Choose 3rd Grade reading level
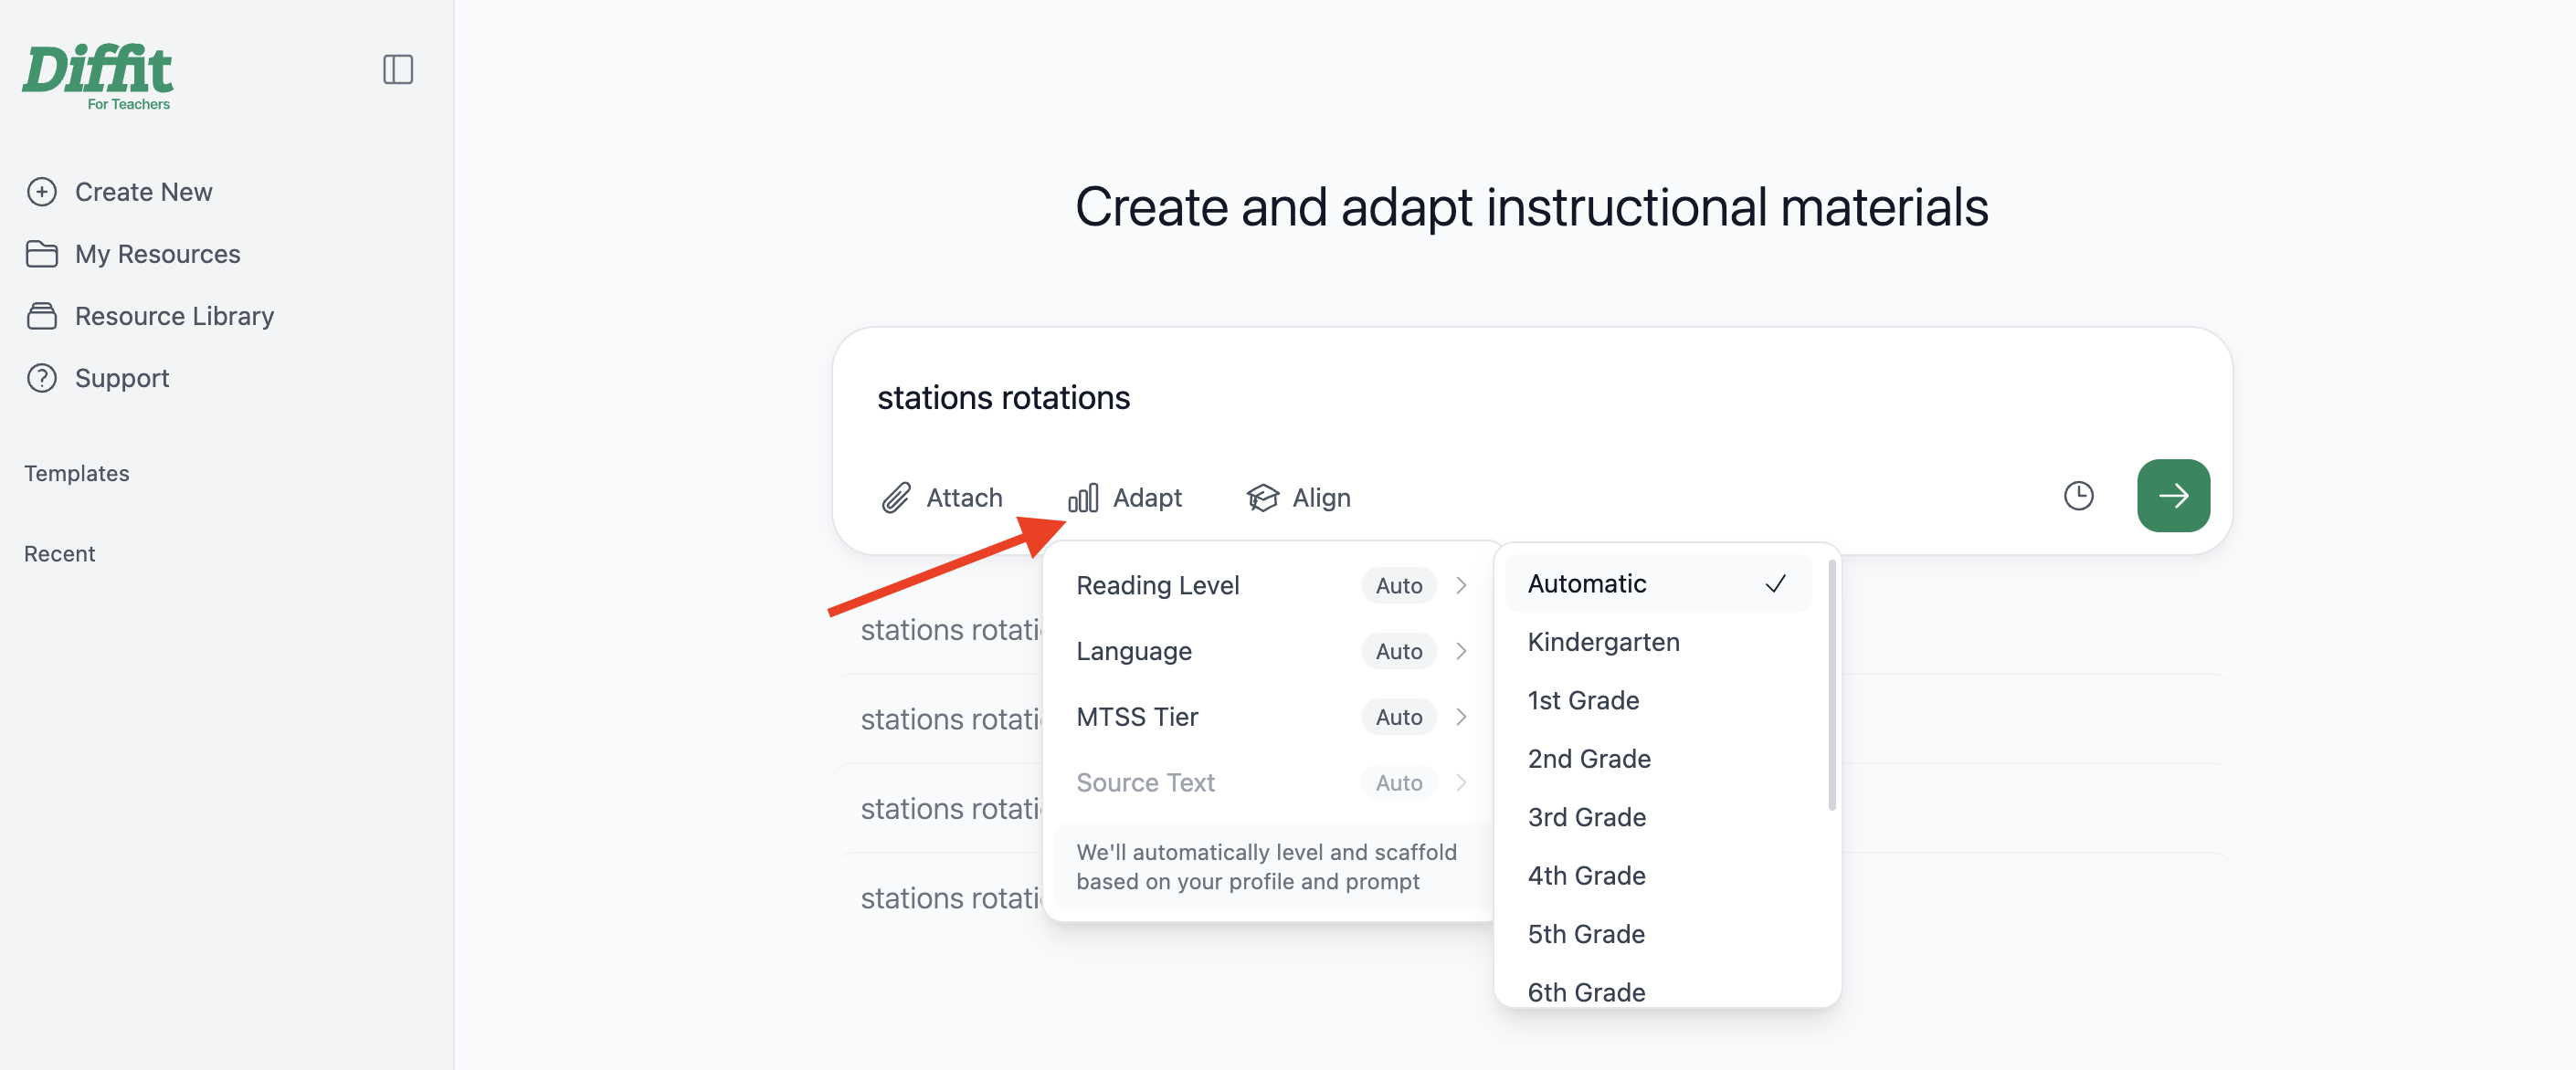Screen dimensions: 2576x1070 click(x=1657, y=817)
